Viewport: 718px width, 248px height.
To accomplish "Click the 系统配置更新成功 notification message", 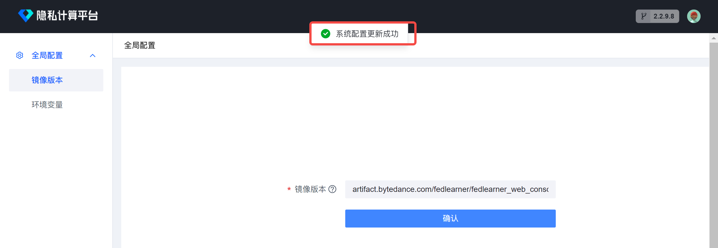I will point(367,34).
